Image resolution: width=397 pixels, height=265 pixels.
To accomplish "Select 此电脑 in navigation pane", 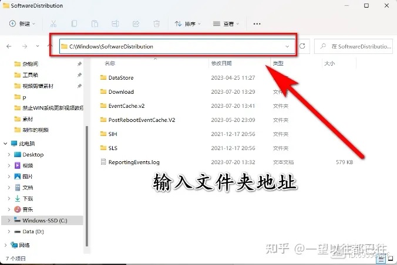I will [27, 144].
